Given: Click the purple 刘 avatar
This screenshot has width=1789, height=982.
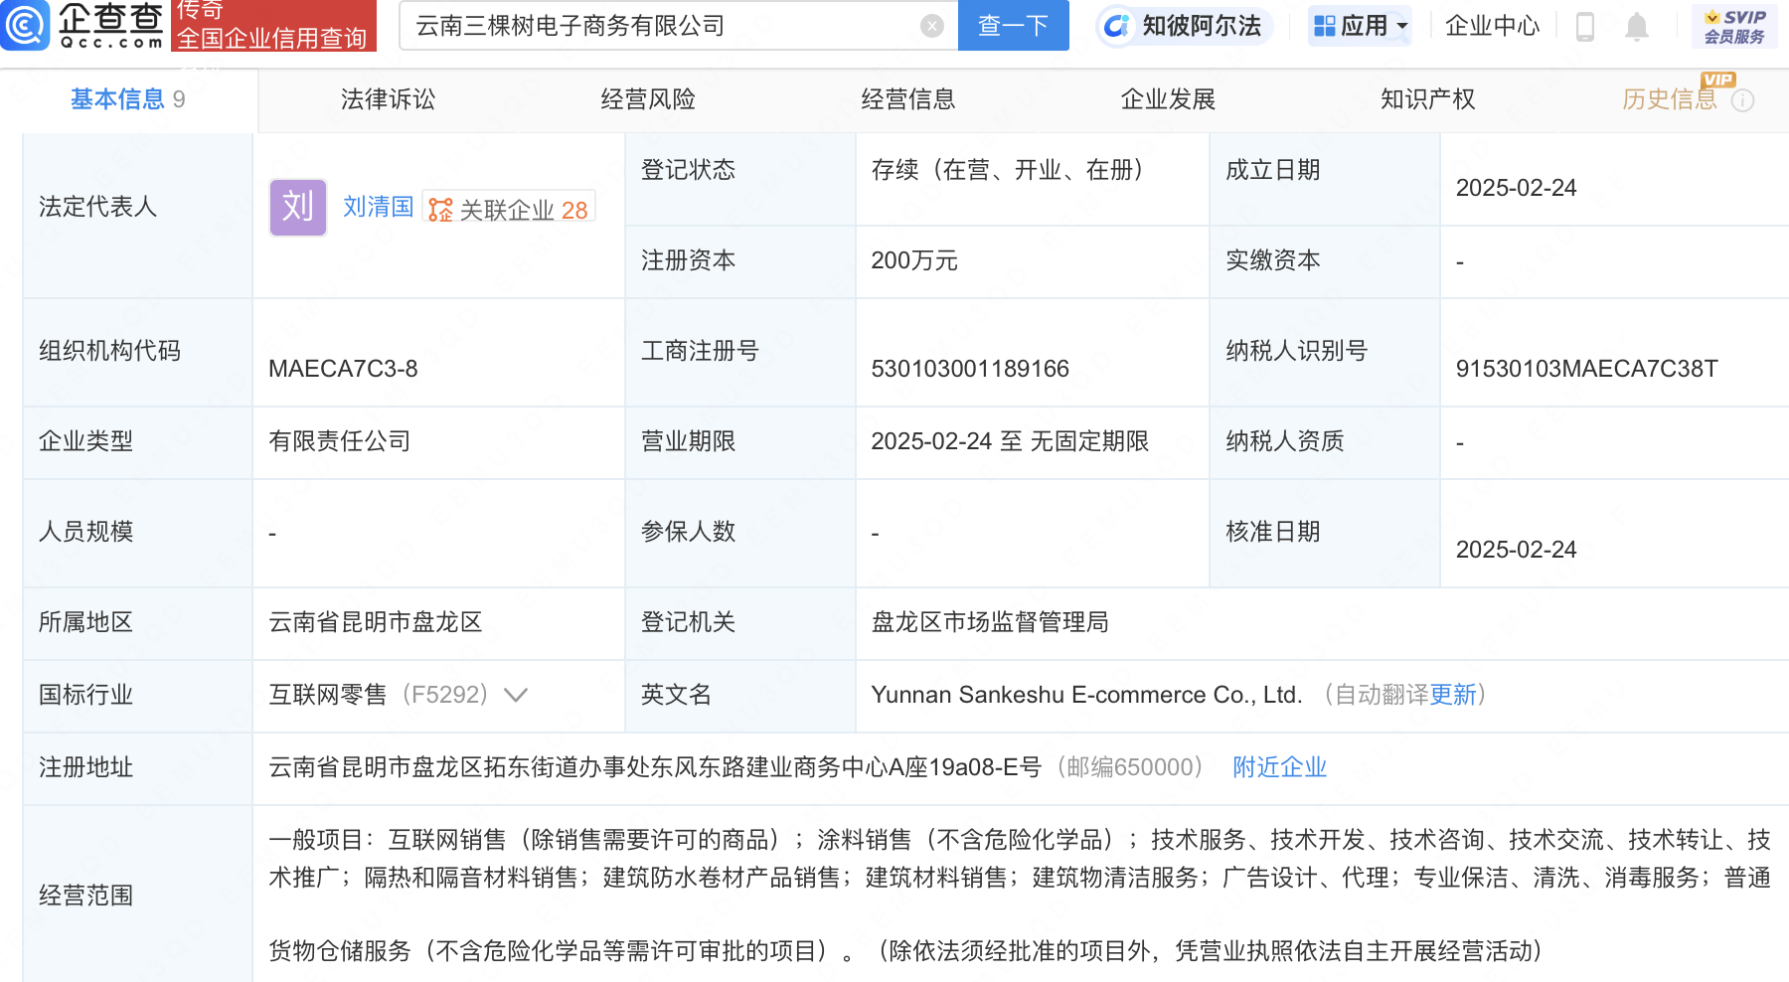Looking at the screenshot, I should [x=298, y=207].
